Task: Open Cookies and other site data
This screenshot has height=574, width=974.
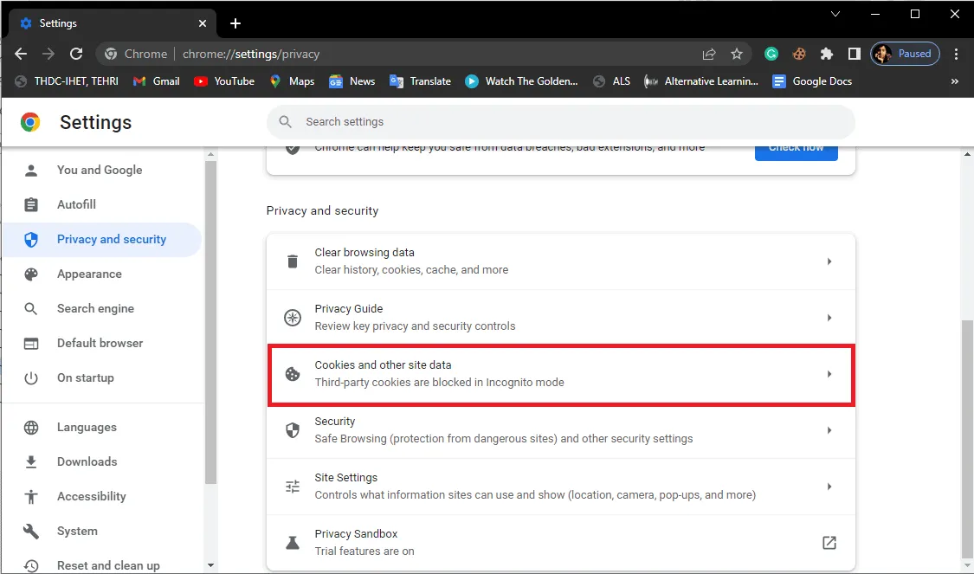Action: click(x=561, y=374)
